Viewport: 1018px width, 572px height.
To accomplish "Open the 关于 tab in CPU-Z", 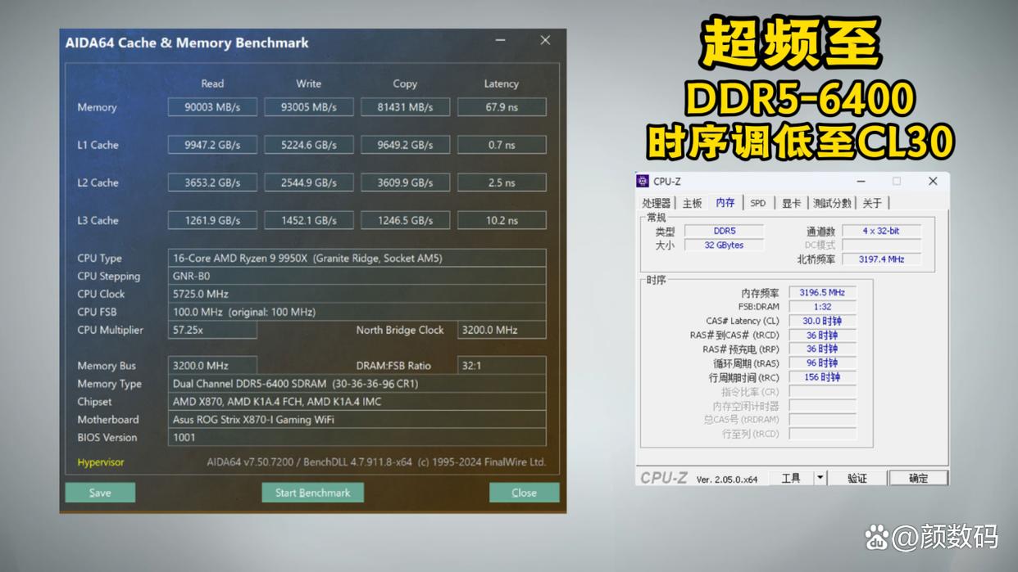I will click(872, 203).
